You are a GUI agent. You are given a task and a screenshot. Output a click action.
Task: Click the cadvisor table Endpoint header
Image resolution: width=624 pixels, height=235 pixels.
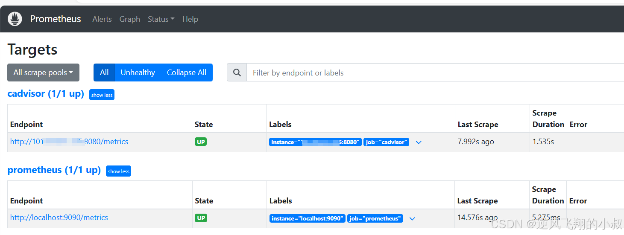[26, 125]
